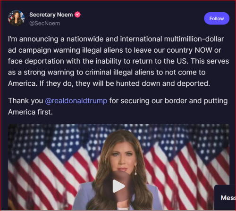Viewport: 236px width, 211px height.
Task: Click the American flag in the avatar
Action: point(10,17)
